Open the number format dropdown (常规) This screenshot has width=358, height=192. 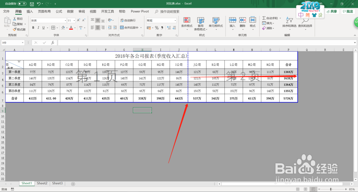[175, 20]
